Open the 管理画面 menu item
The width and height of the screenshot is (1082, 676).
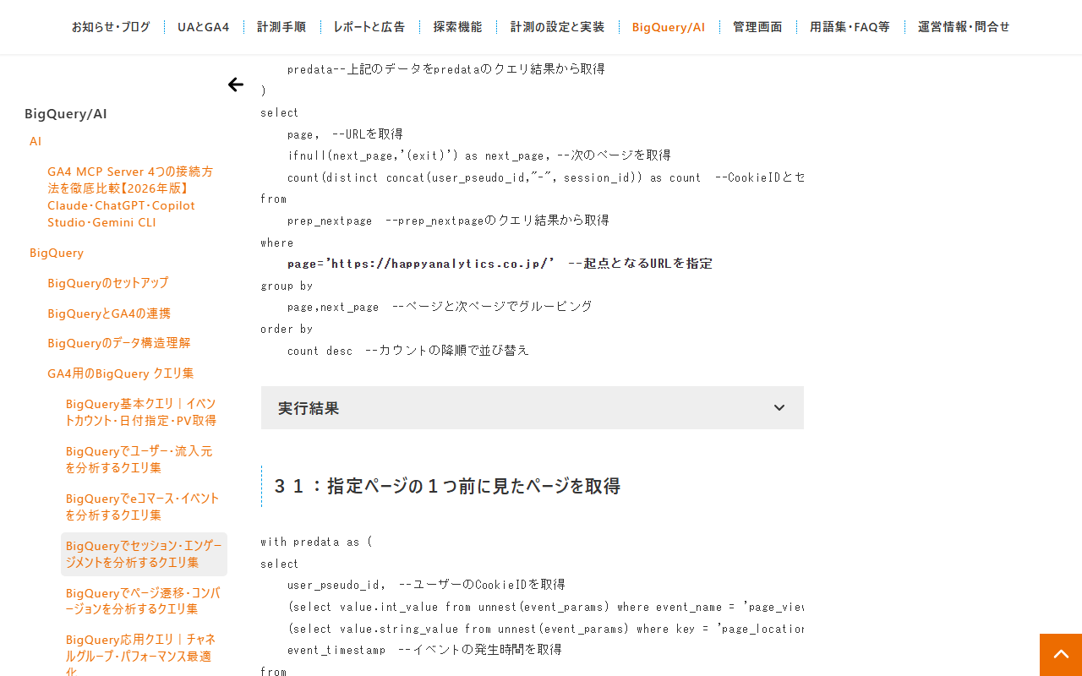(x=757, y=27)
